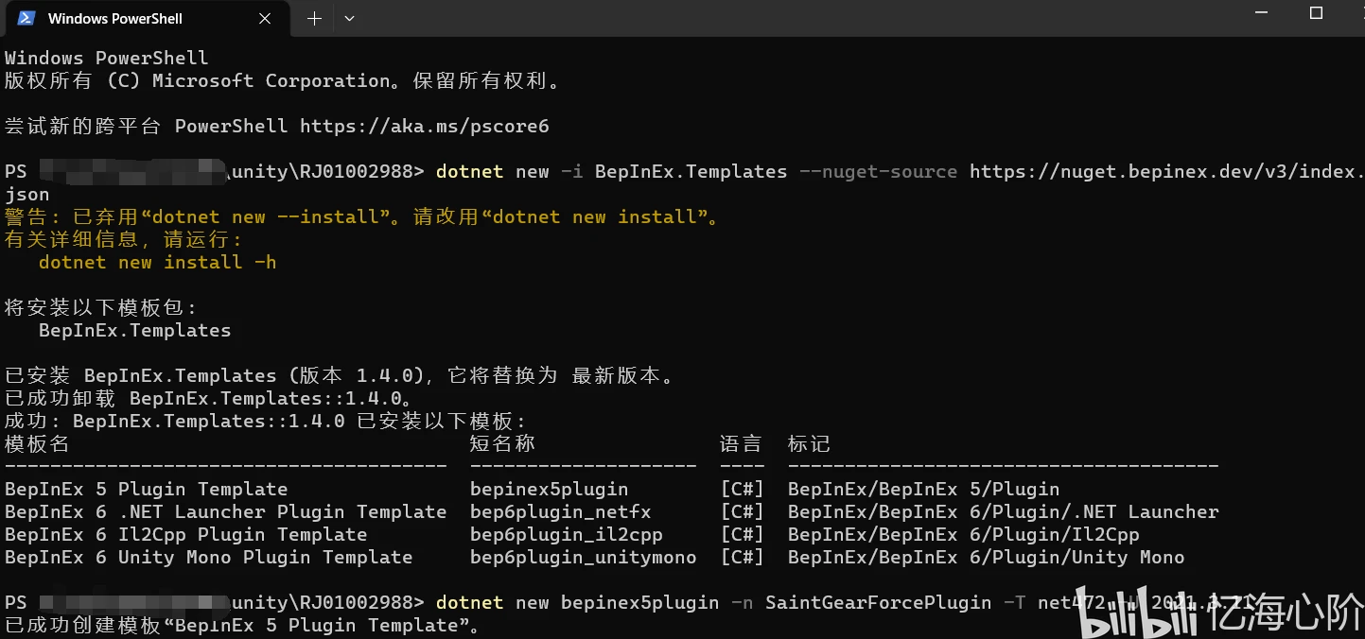
Task: Open a new terminal tab with plus
Action: pyautogui.click(x=314, y=18)
